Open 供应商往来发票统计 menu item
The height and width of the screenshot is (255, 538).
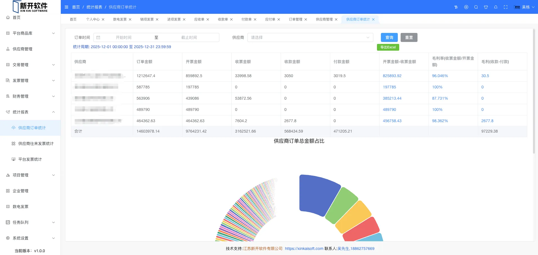[x=36, y=144]
